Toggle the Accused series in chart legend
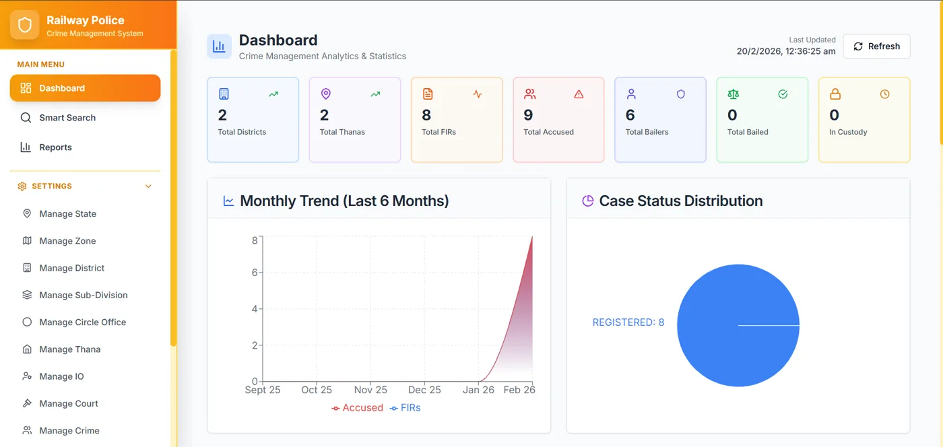The width and height of the screenshot is (943, 447). (x=357, y=408)
